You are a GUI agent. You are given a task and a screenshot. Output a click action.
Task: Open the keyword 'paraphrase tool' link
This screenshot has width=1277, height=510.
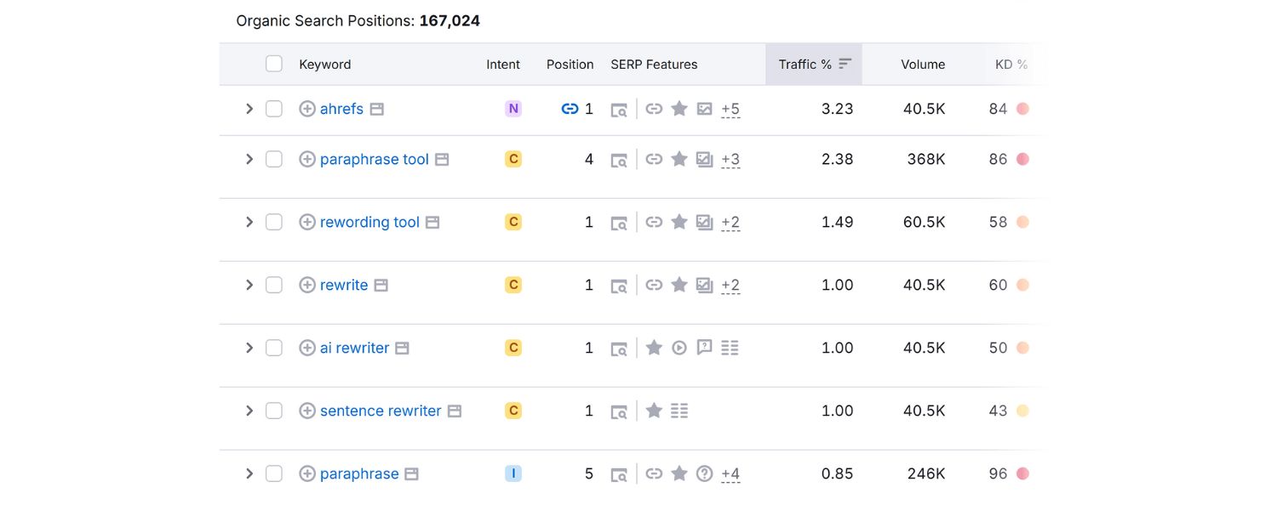(375, 159)
